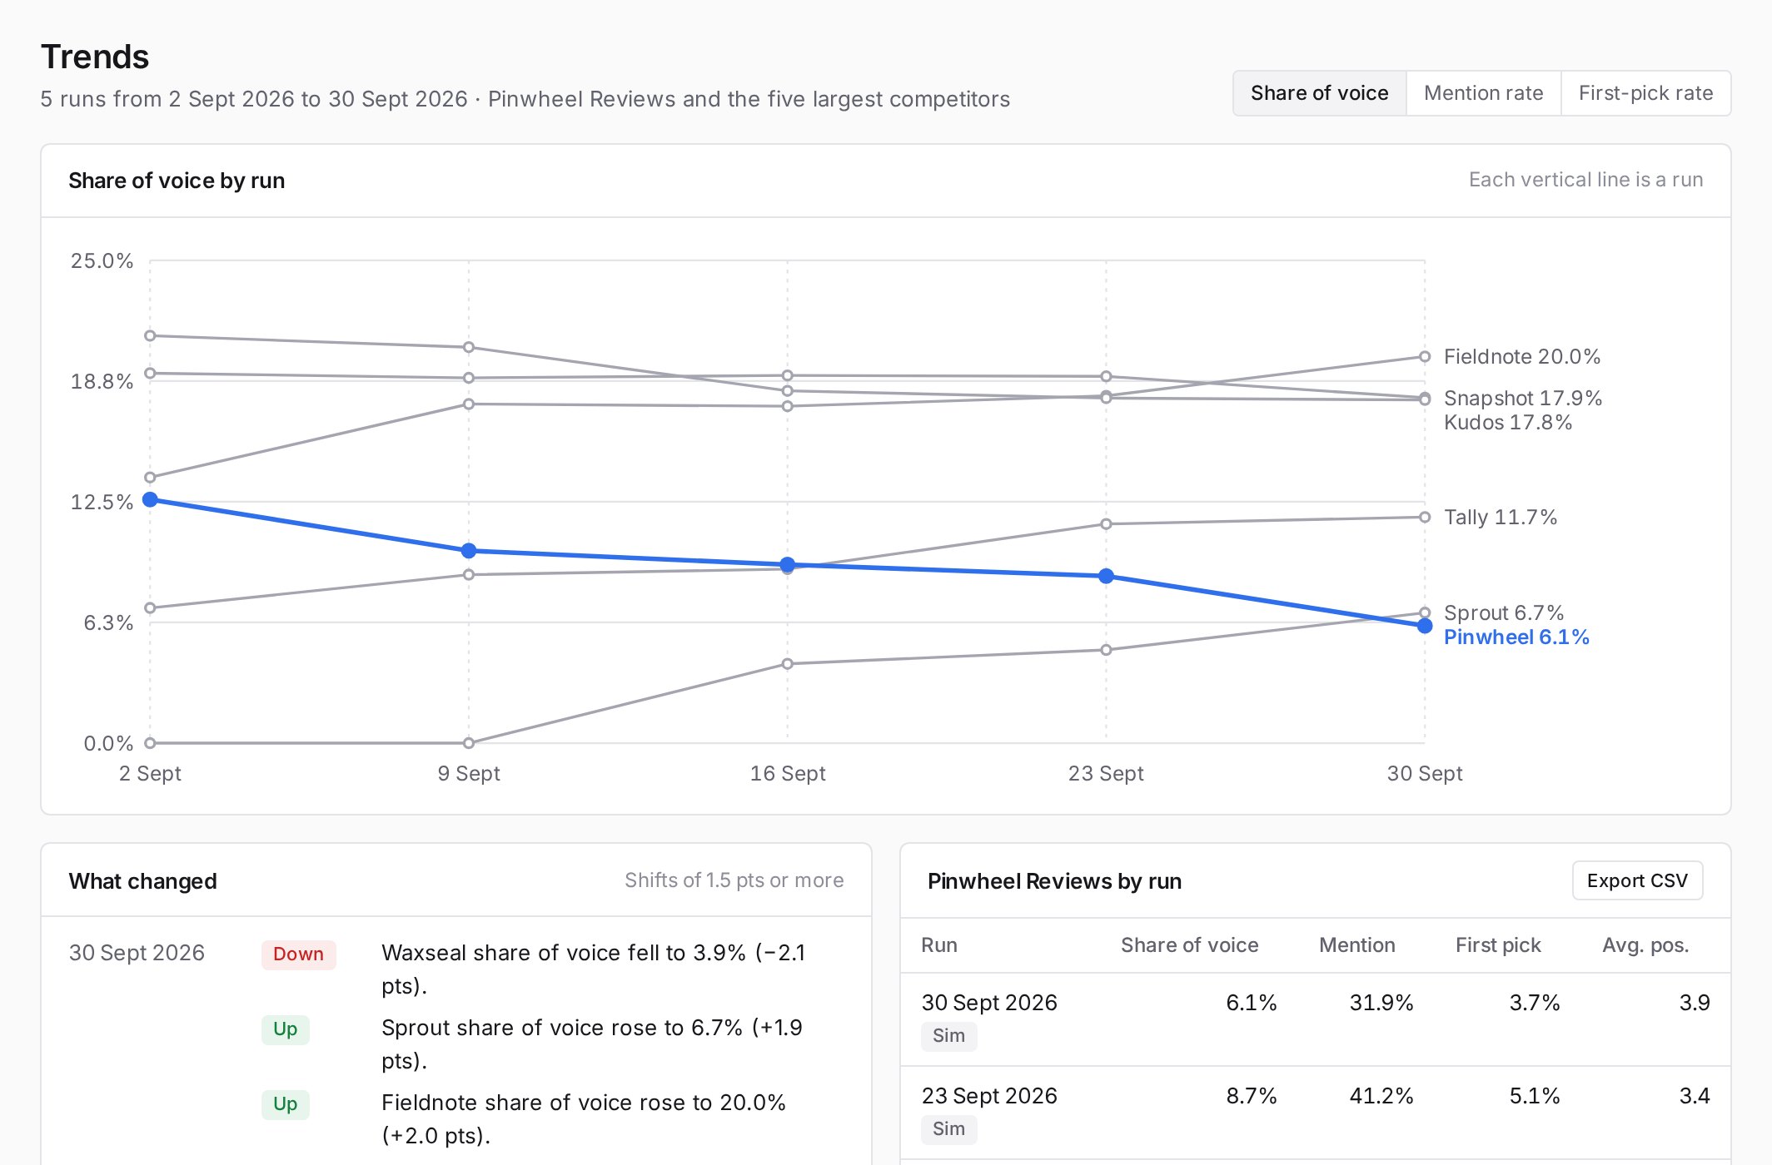
Task: Click the Sim tag under 23 Sept 2026
Action: [x=948, y=1129]
